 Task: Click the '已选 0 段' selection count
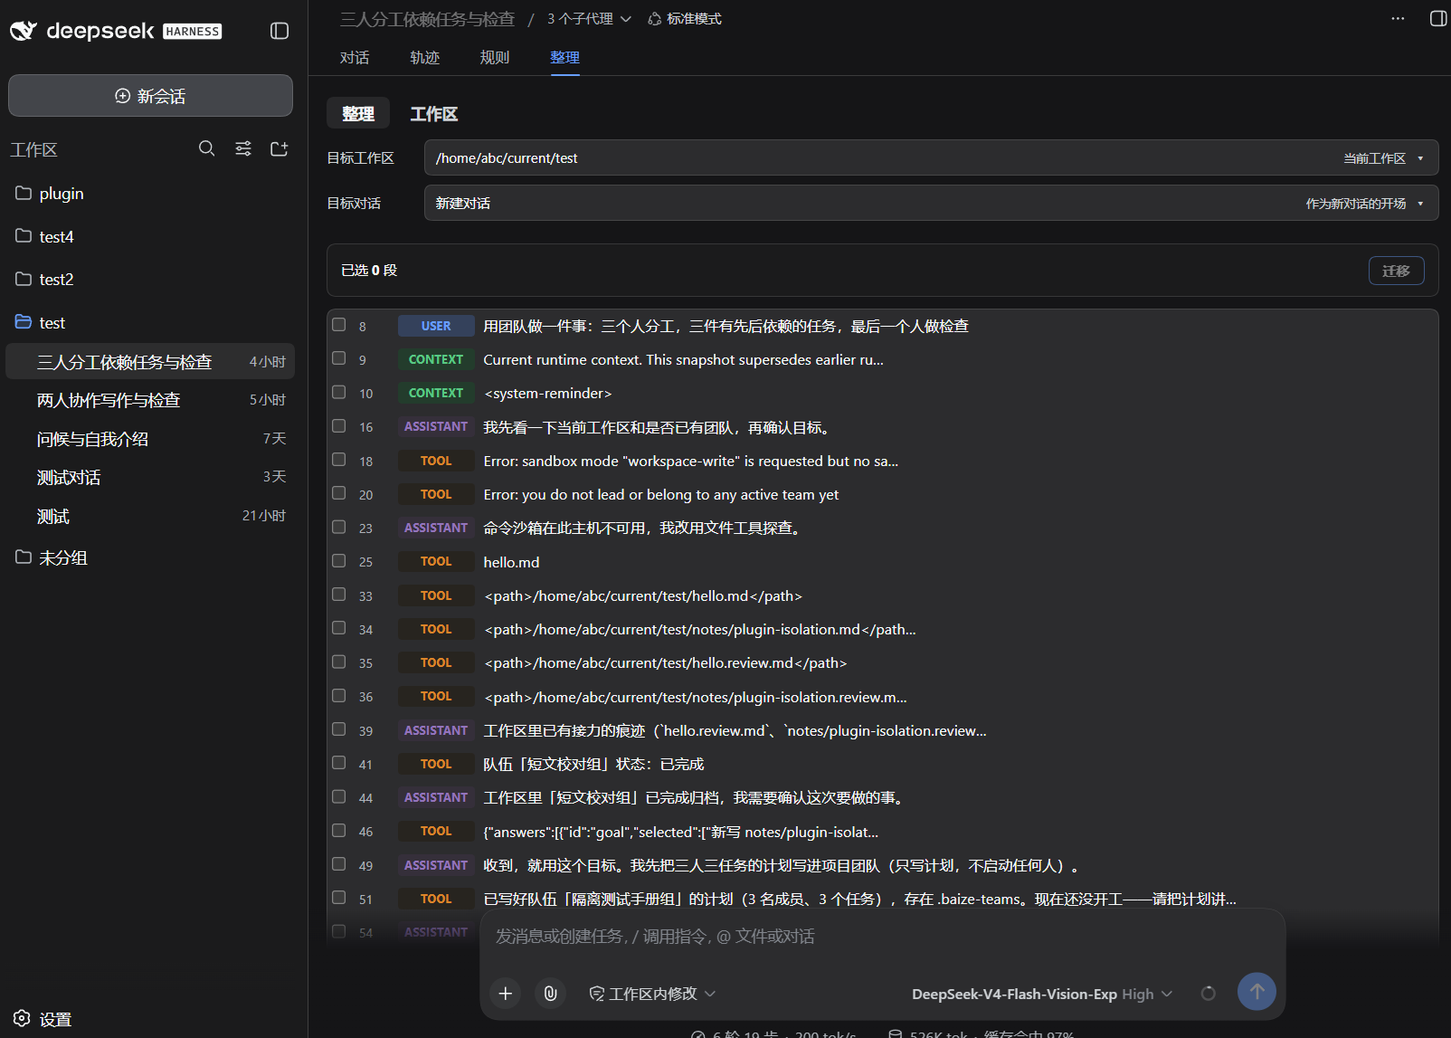[x=369, y=270]
